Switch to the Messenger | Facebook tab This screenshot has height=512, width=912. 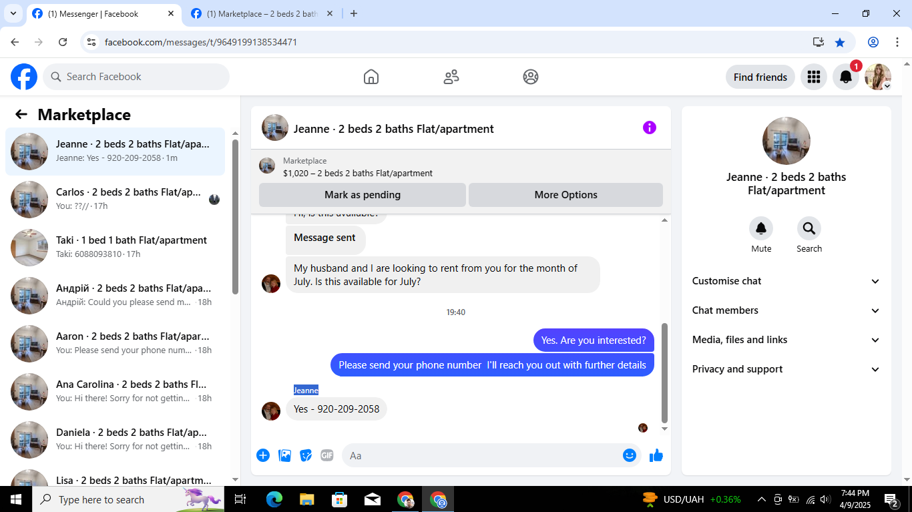point(103,13)
